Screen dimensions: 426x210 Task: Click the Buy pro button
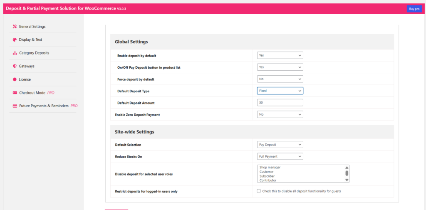(x=414, y=9)
